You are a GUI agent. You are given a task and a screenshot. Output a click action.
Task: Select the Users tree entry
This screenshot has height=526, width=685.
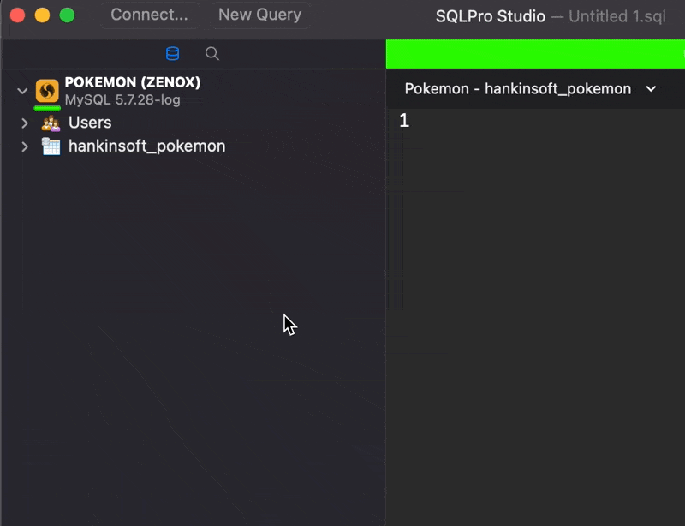pyautogui.click(x=88, y=122)
